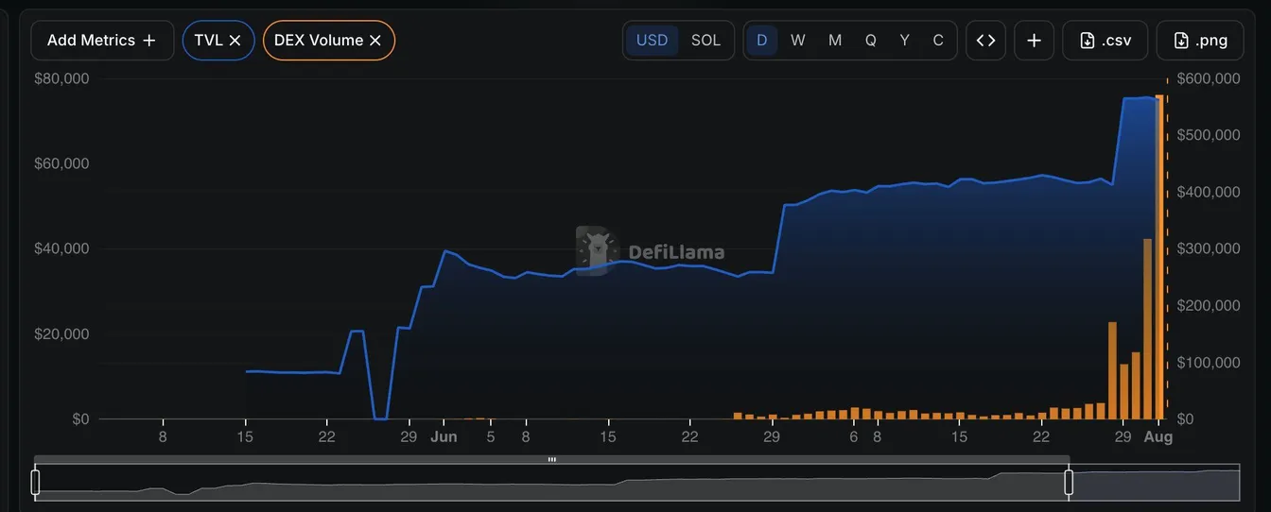Click the $20,000 TVL axis label

[61, 333]
